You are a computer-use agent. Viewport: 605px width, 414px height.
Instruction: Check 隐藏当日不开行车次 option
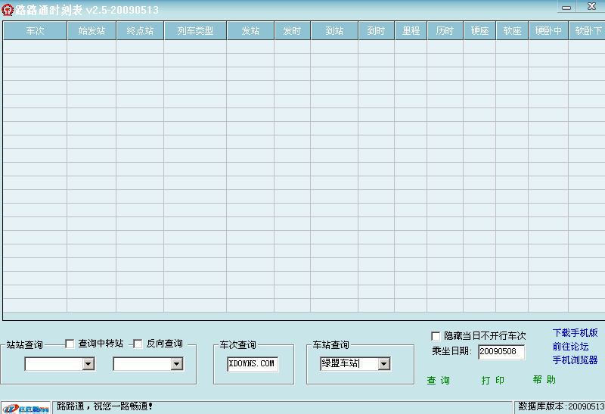pyautogui.click(x=436, y=335)
